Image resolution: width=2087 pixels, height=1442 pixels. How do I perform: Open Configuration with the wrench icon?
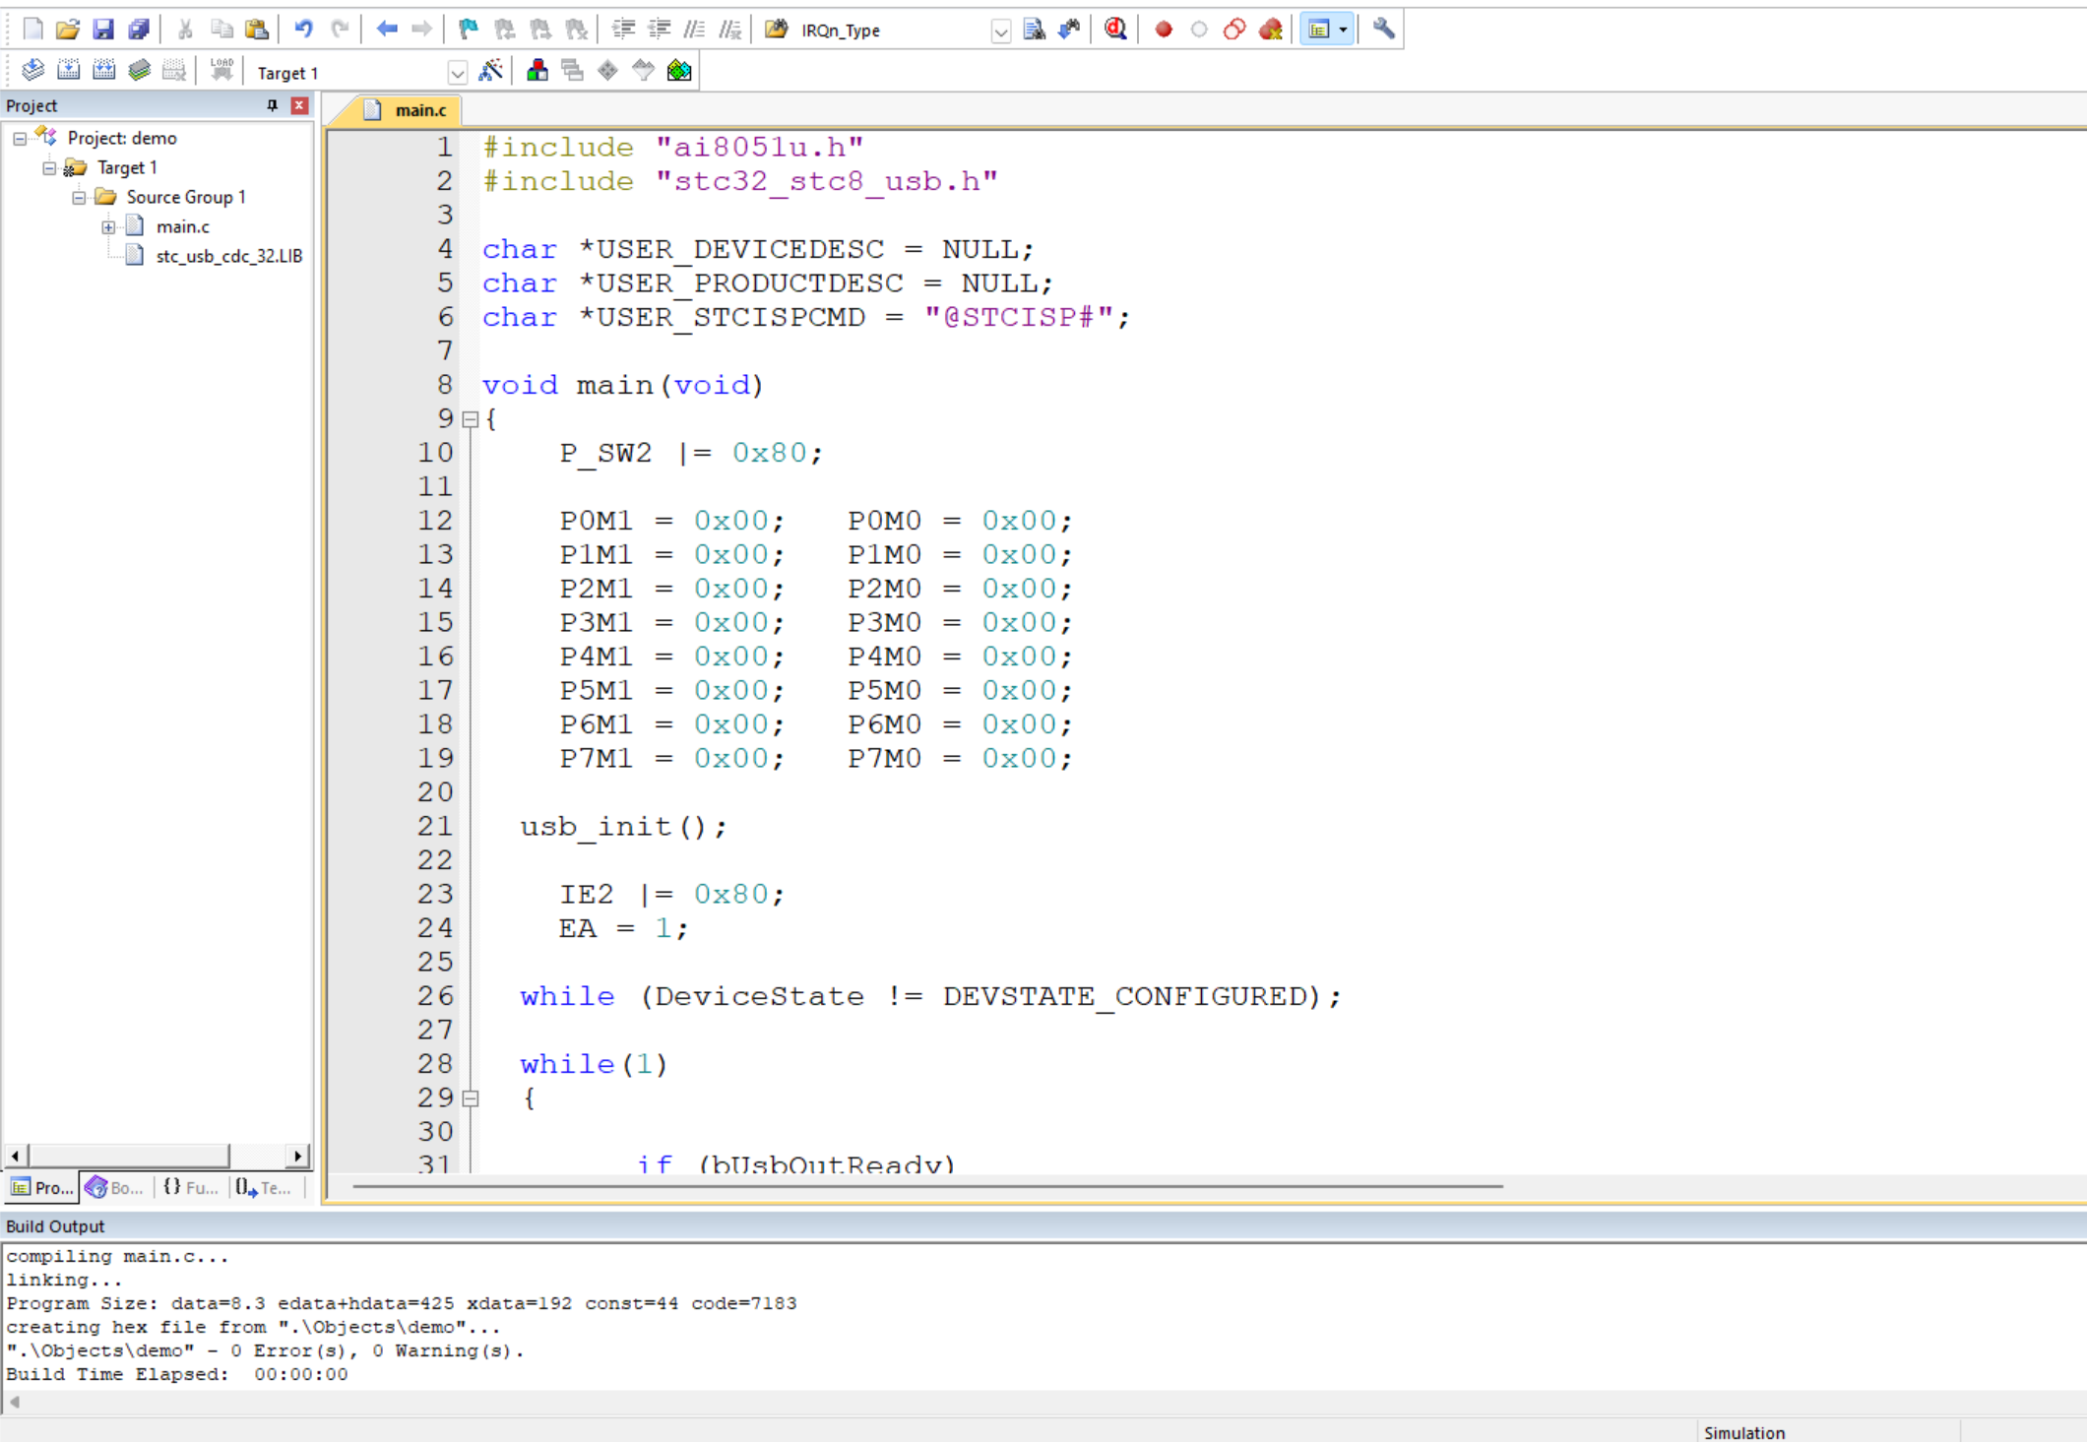pyautogui.click(x=1383, y=30)
